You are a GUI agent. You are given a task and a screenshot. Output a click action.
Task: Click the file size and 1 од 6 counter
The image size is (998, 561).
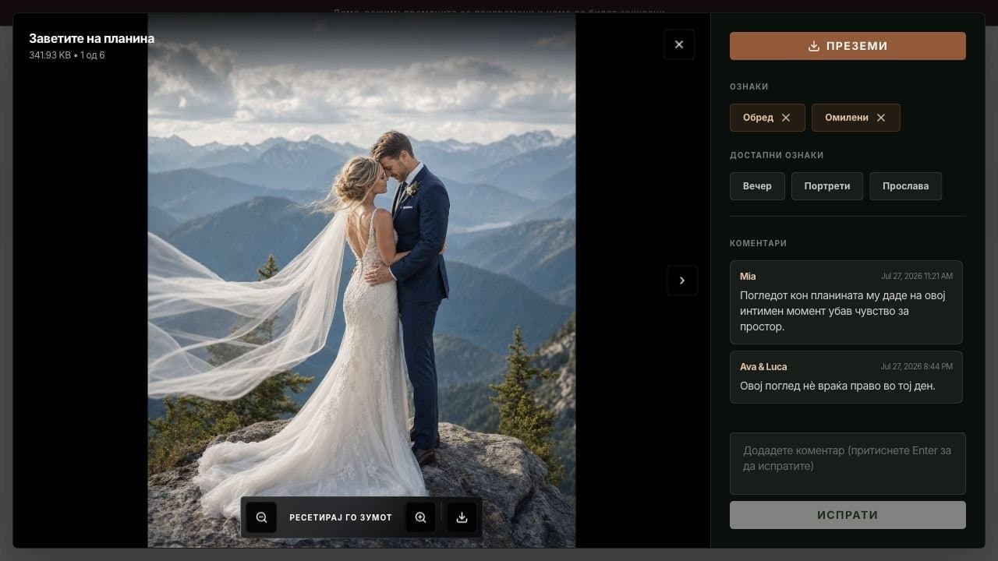click(66, 55)
